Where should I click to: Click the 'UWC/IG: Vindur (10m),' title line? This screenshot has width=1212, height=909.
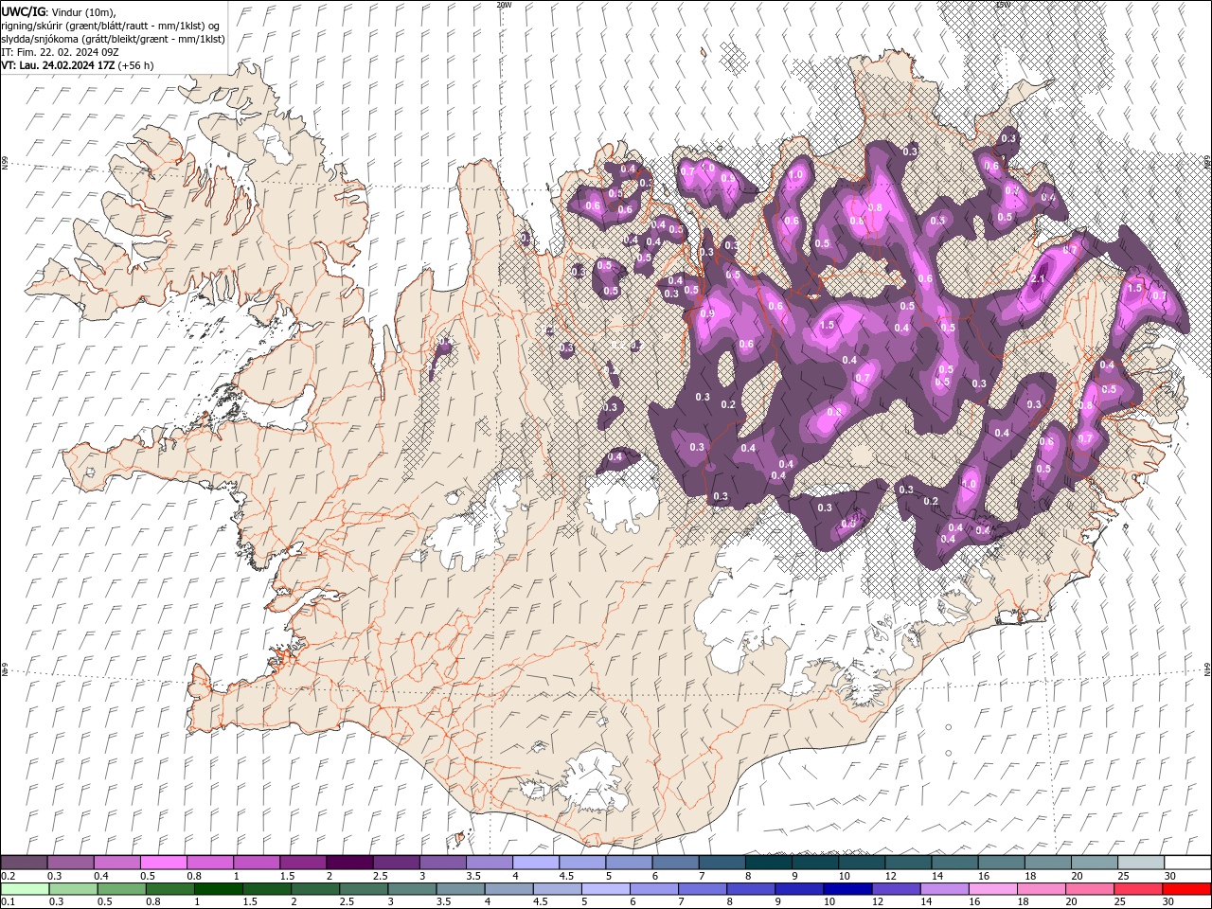click(x=59, y=11)
